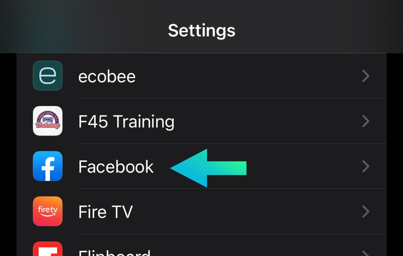Image resolution: width=403 pixels, height=256 pixels.
Task: Choose the Flipboard list entry
Action: coord(114,252)
